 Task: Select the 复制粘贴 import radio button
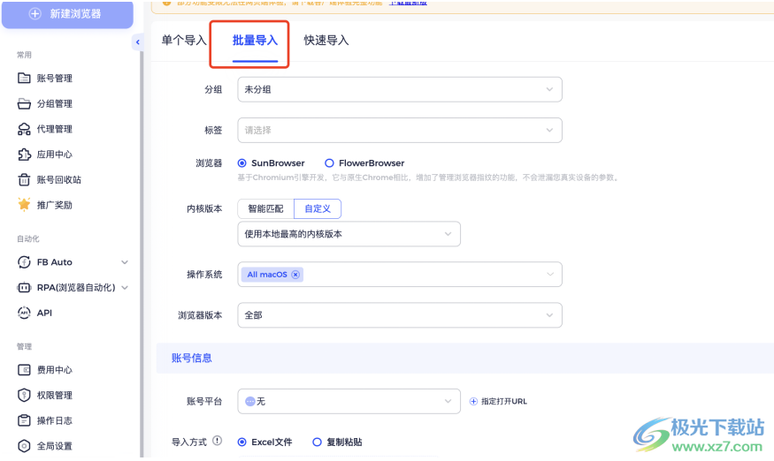[x=317, y=442]
